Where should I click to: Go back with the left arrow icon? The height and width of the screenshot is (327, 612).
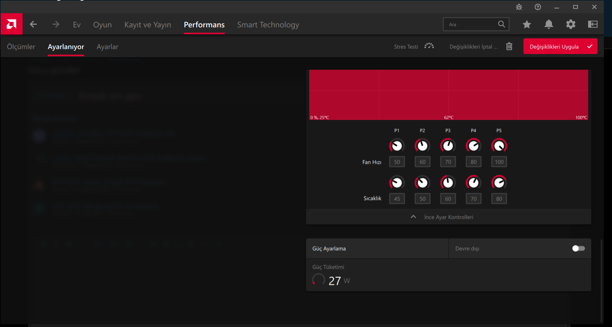pyautogui.click(x=33, y=25)
